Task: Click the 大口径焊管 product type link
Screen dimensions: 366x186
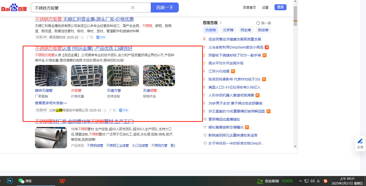Action: coord(140,145)
